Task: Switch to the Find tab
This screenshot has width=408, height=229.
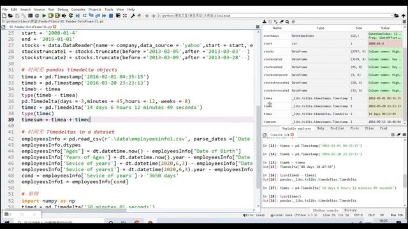Action: coord(383,128)
